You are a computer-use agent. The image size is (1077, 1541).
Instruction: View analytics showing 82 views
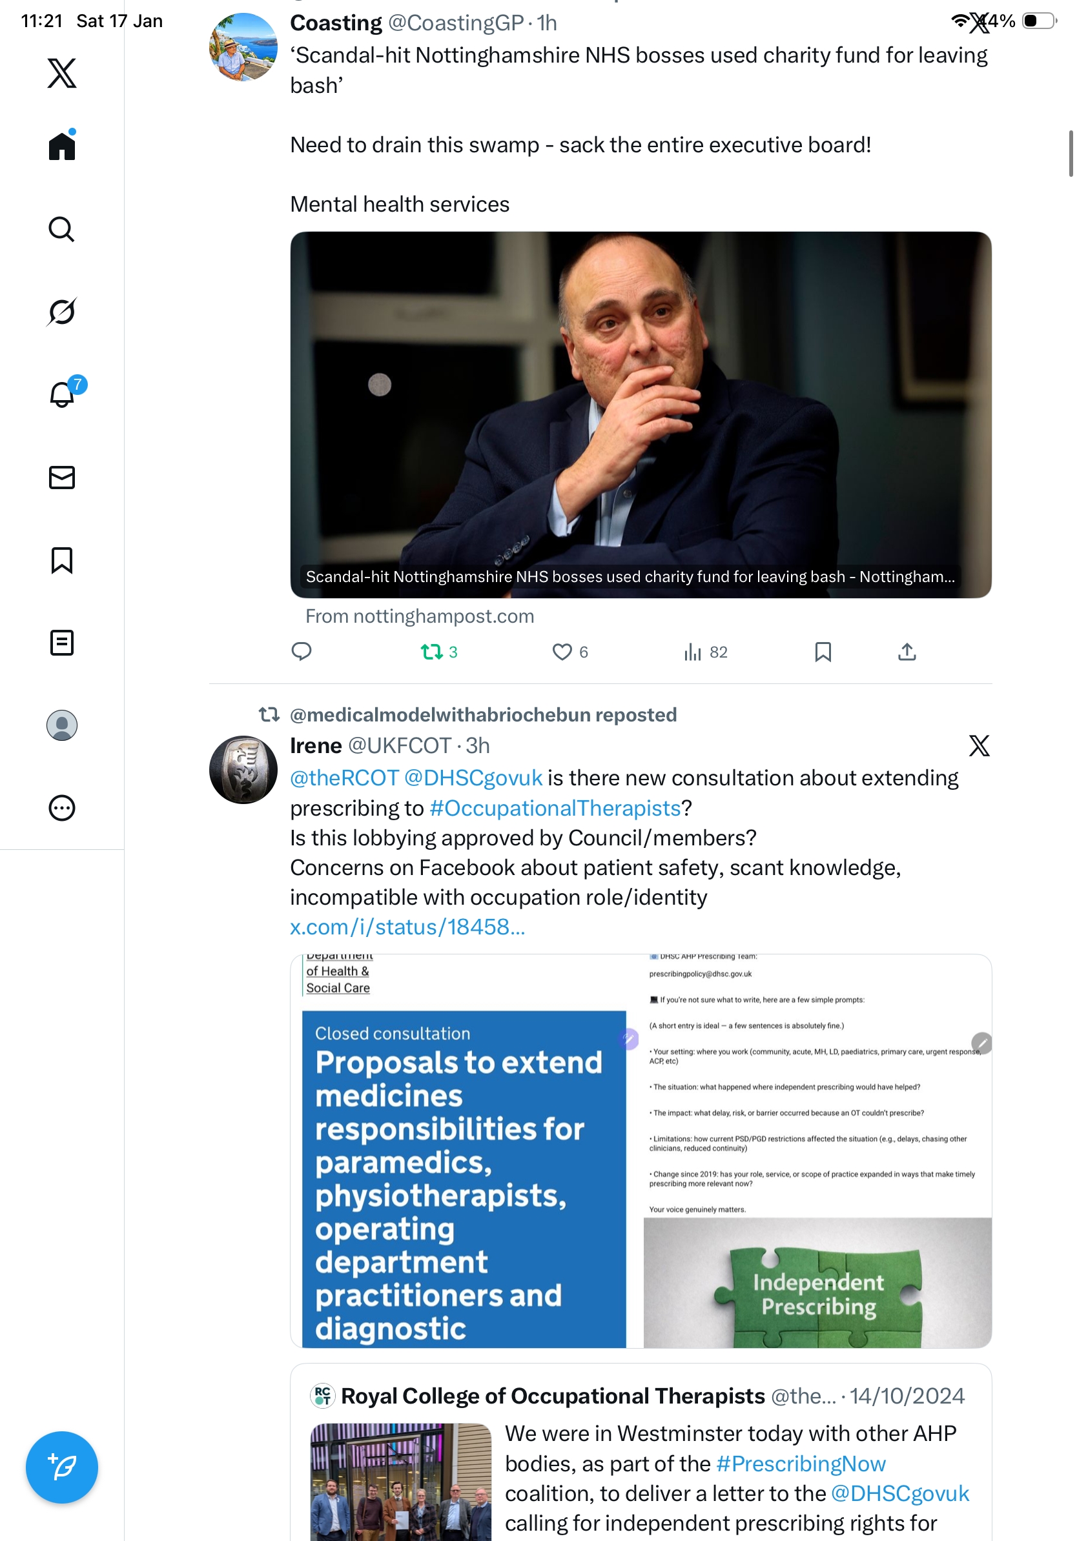point(705,652)
